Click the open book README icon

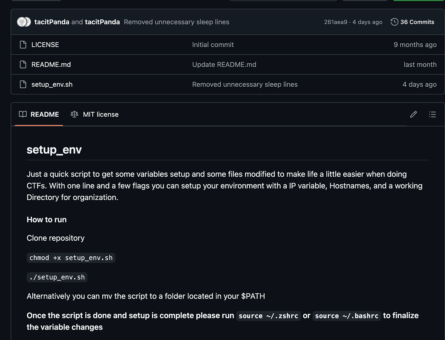[22, 114]
